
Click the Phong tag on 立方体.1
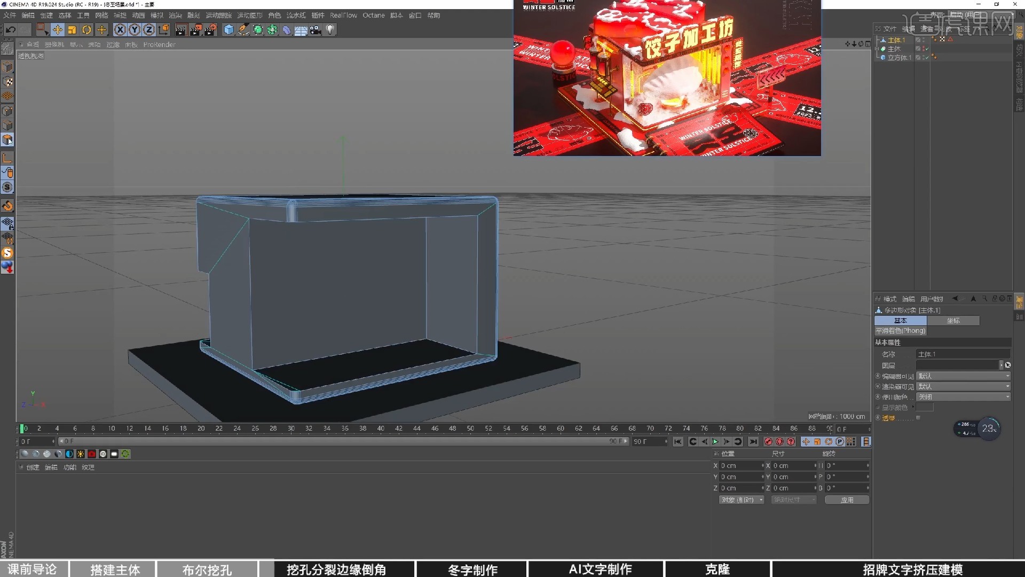pyautogui.click(x=934, y=57)
